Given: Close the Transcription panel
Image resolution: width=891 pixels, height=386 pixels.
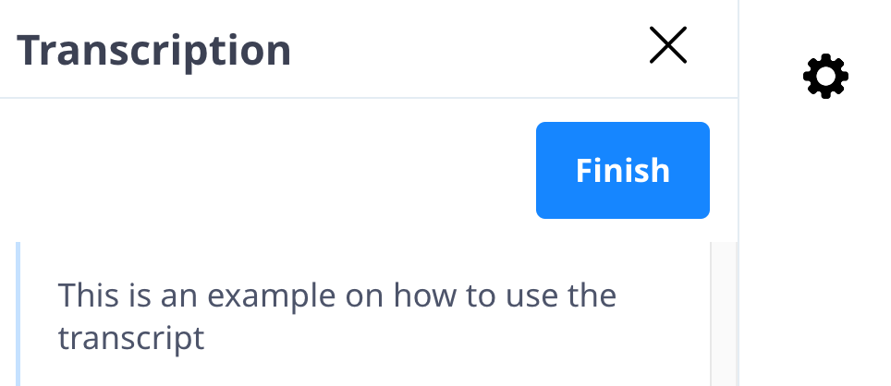Looking at the screenshot, I should [667, 45].
